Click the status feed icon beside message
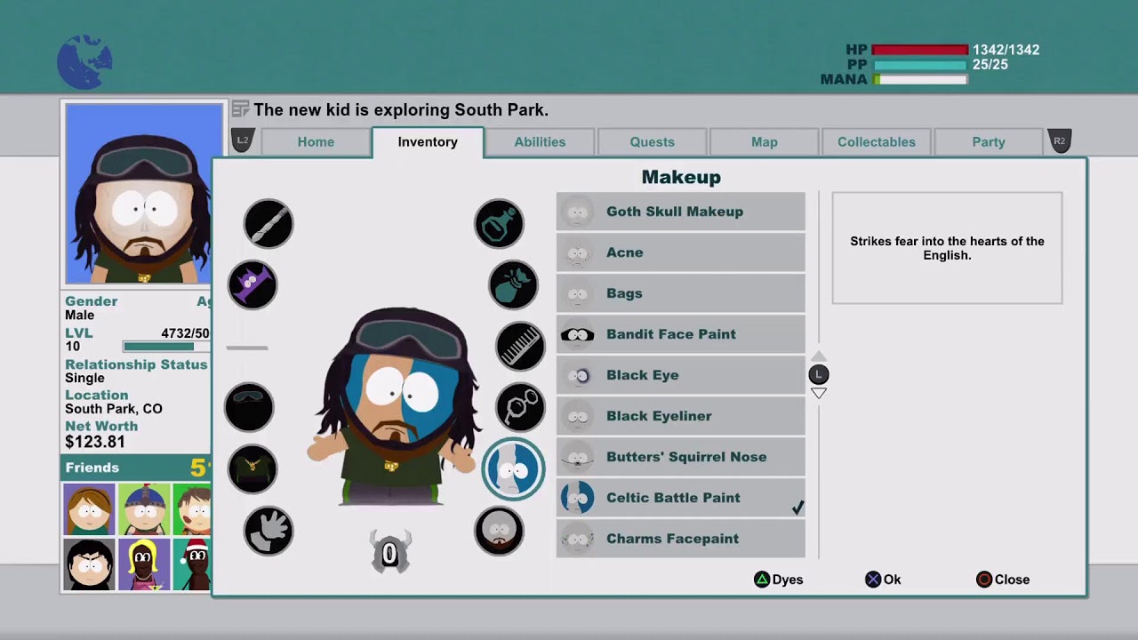 point(240,109)
